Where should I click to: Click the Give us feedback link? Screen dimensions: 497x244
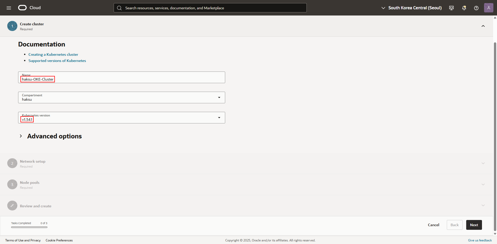pos(480,240)
